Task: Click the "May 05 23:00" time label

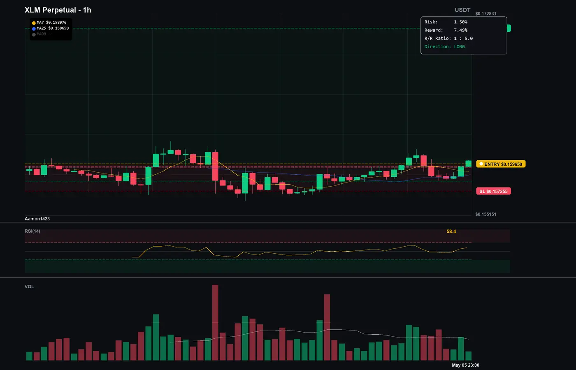Action: [x=465, y=365]
